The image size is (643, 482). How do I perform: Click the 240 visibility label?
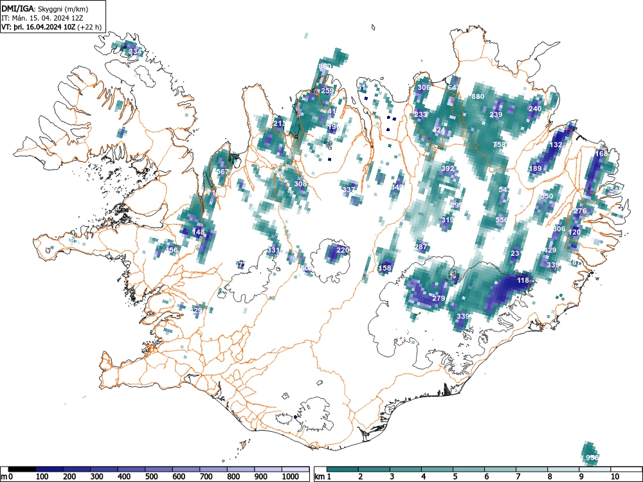535,109
